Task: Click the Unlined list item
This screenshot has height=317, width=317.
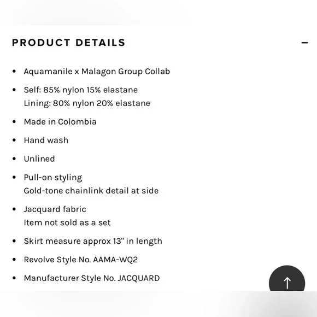Action: [x=39, y=159]
